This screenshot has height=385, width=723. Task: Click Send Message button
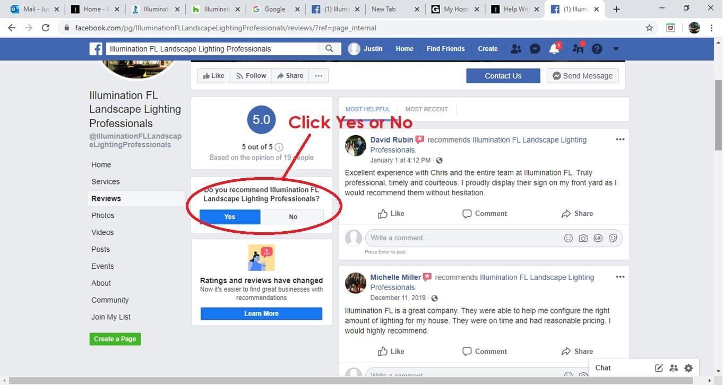pos(583,76)
